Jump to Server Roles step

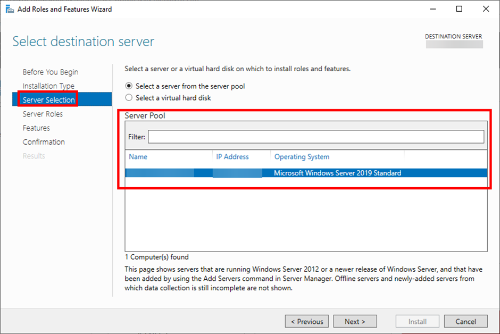(43, 114)
